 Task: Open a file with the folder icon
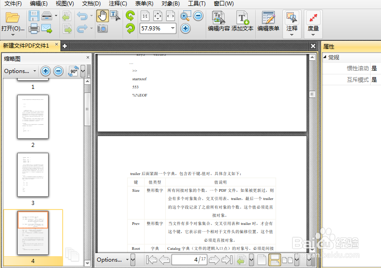point(12,18)
